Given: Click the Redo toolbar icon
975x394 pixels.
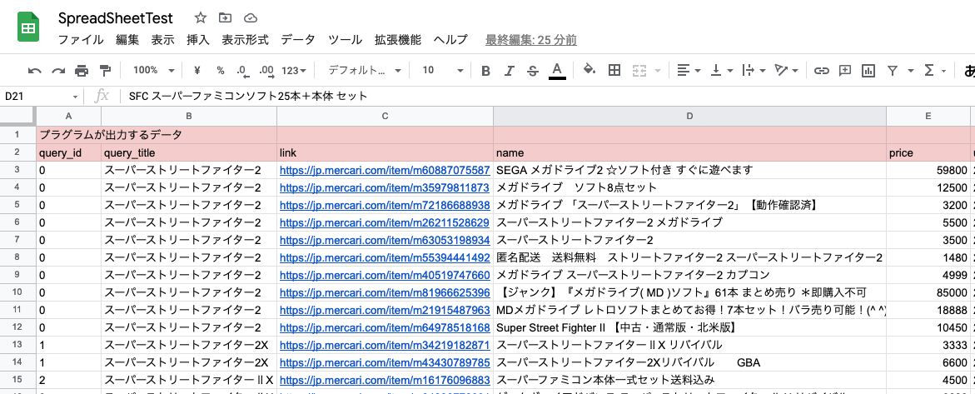Looking at the screenshot, I should (x=58, y=70).
